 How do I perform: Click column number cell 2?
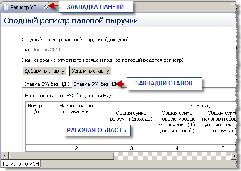pyautogui.click(x=76, y=148)
